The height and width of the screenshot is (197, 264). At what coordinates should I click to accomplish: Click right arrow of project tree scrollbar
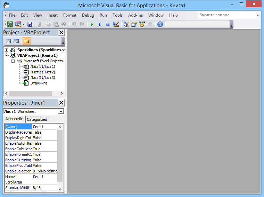pos(62,93)
